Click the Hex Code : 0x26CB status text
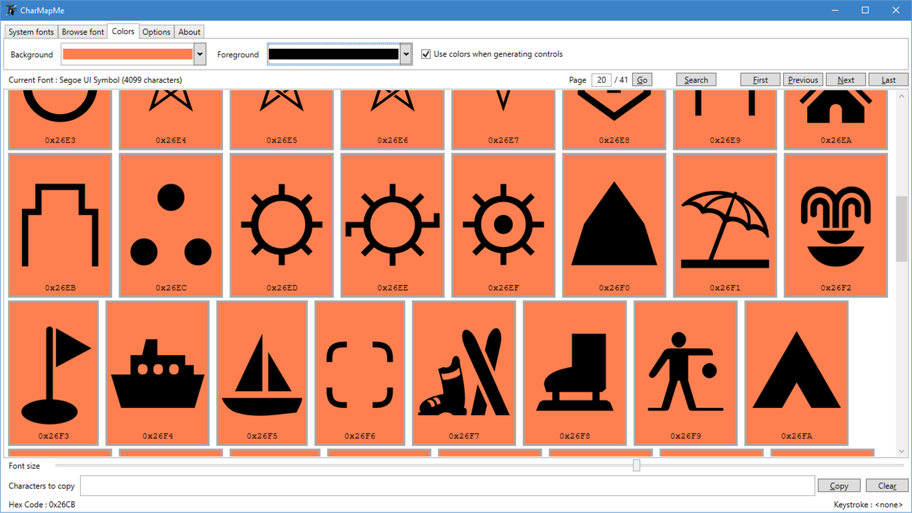 point(42,505)
